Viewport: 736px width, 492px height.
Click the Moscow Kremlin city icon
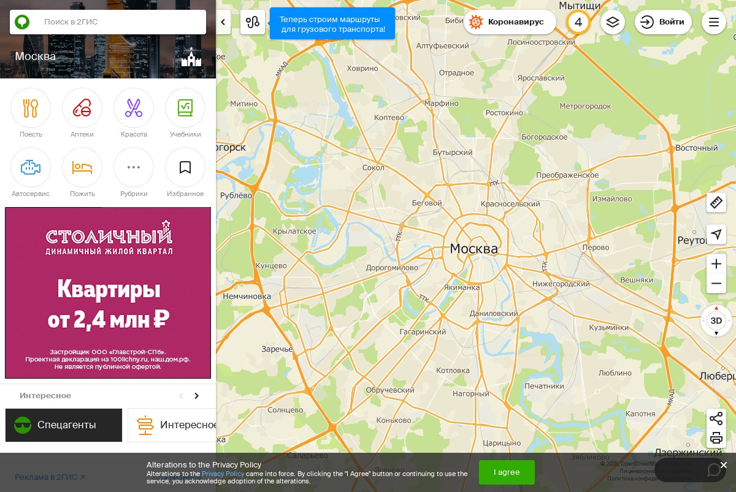191,57
